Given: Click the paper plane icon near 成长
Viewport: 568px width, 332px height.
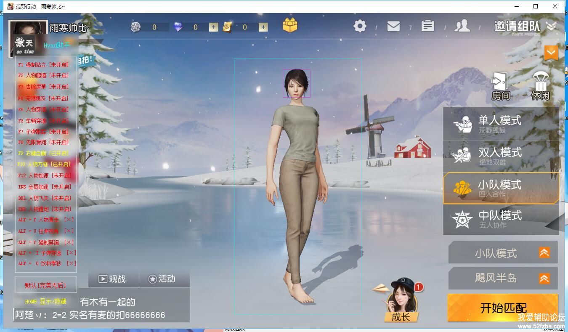Looking at the screenshot, I should pos(381,289).
